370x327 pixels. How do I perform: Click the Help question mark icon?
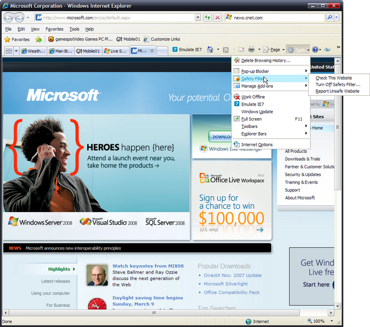click(315, 50)
